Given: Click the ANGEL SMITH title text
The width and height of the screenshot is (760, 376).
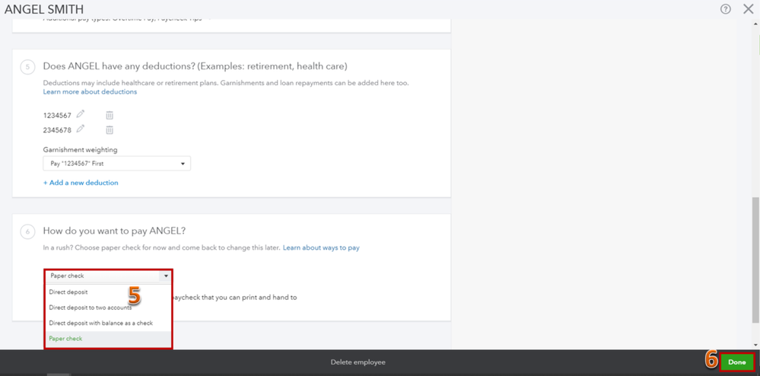Looking at the screenshot, I should click(x=44, y=9).
